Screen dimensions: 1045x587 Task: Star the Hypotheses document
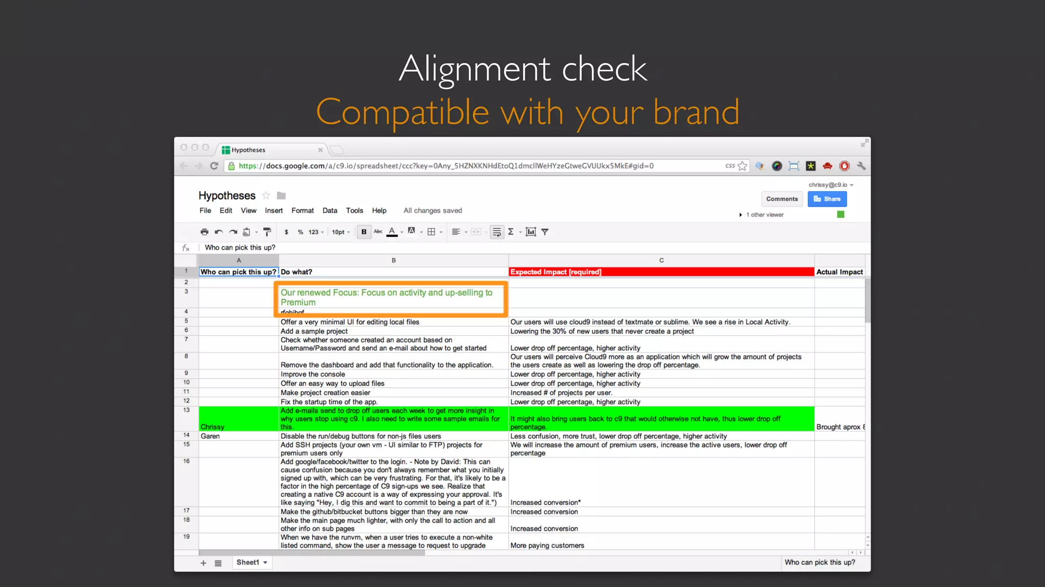266,196
